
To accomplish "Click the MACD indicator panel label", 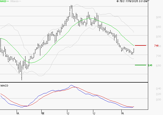I will tap(4, 85).
